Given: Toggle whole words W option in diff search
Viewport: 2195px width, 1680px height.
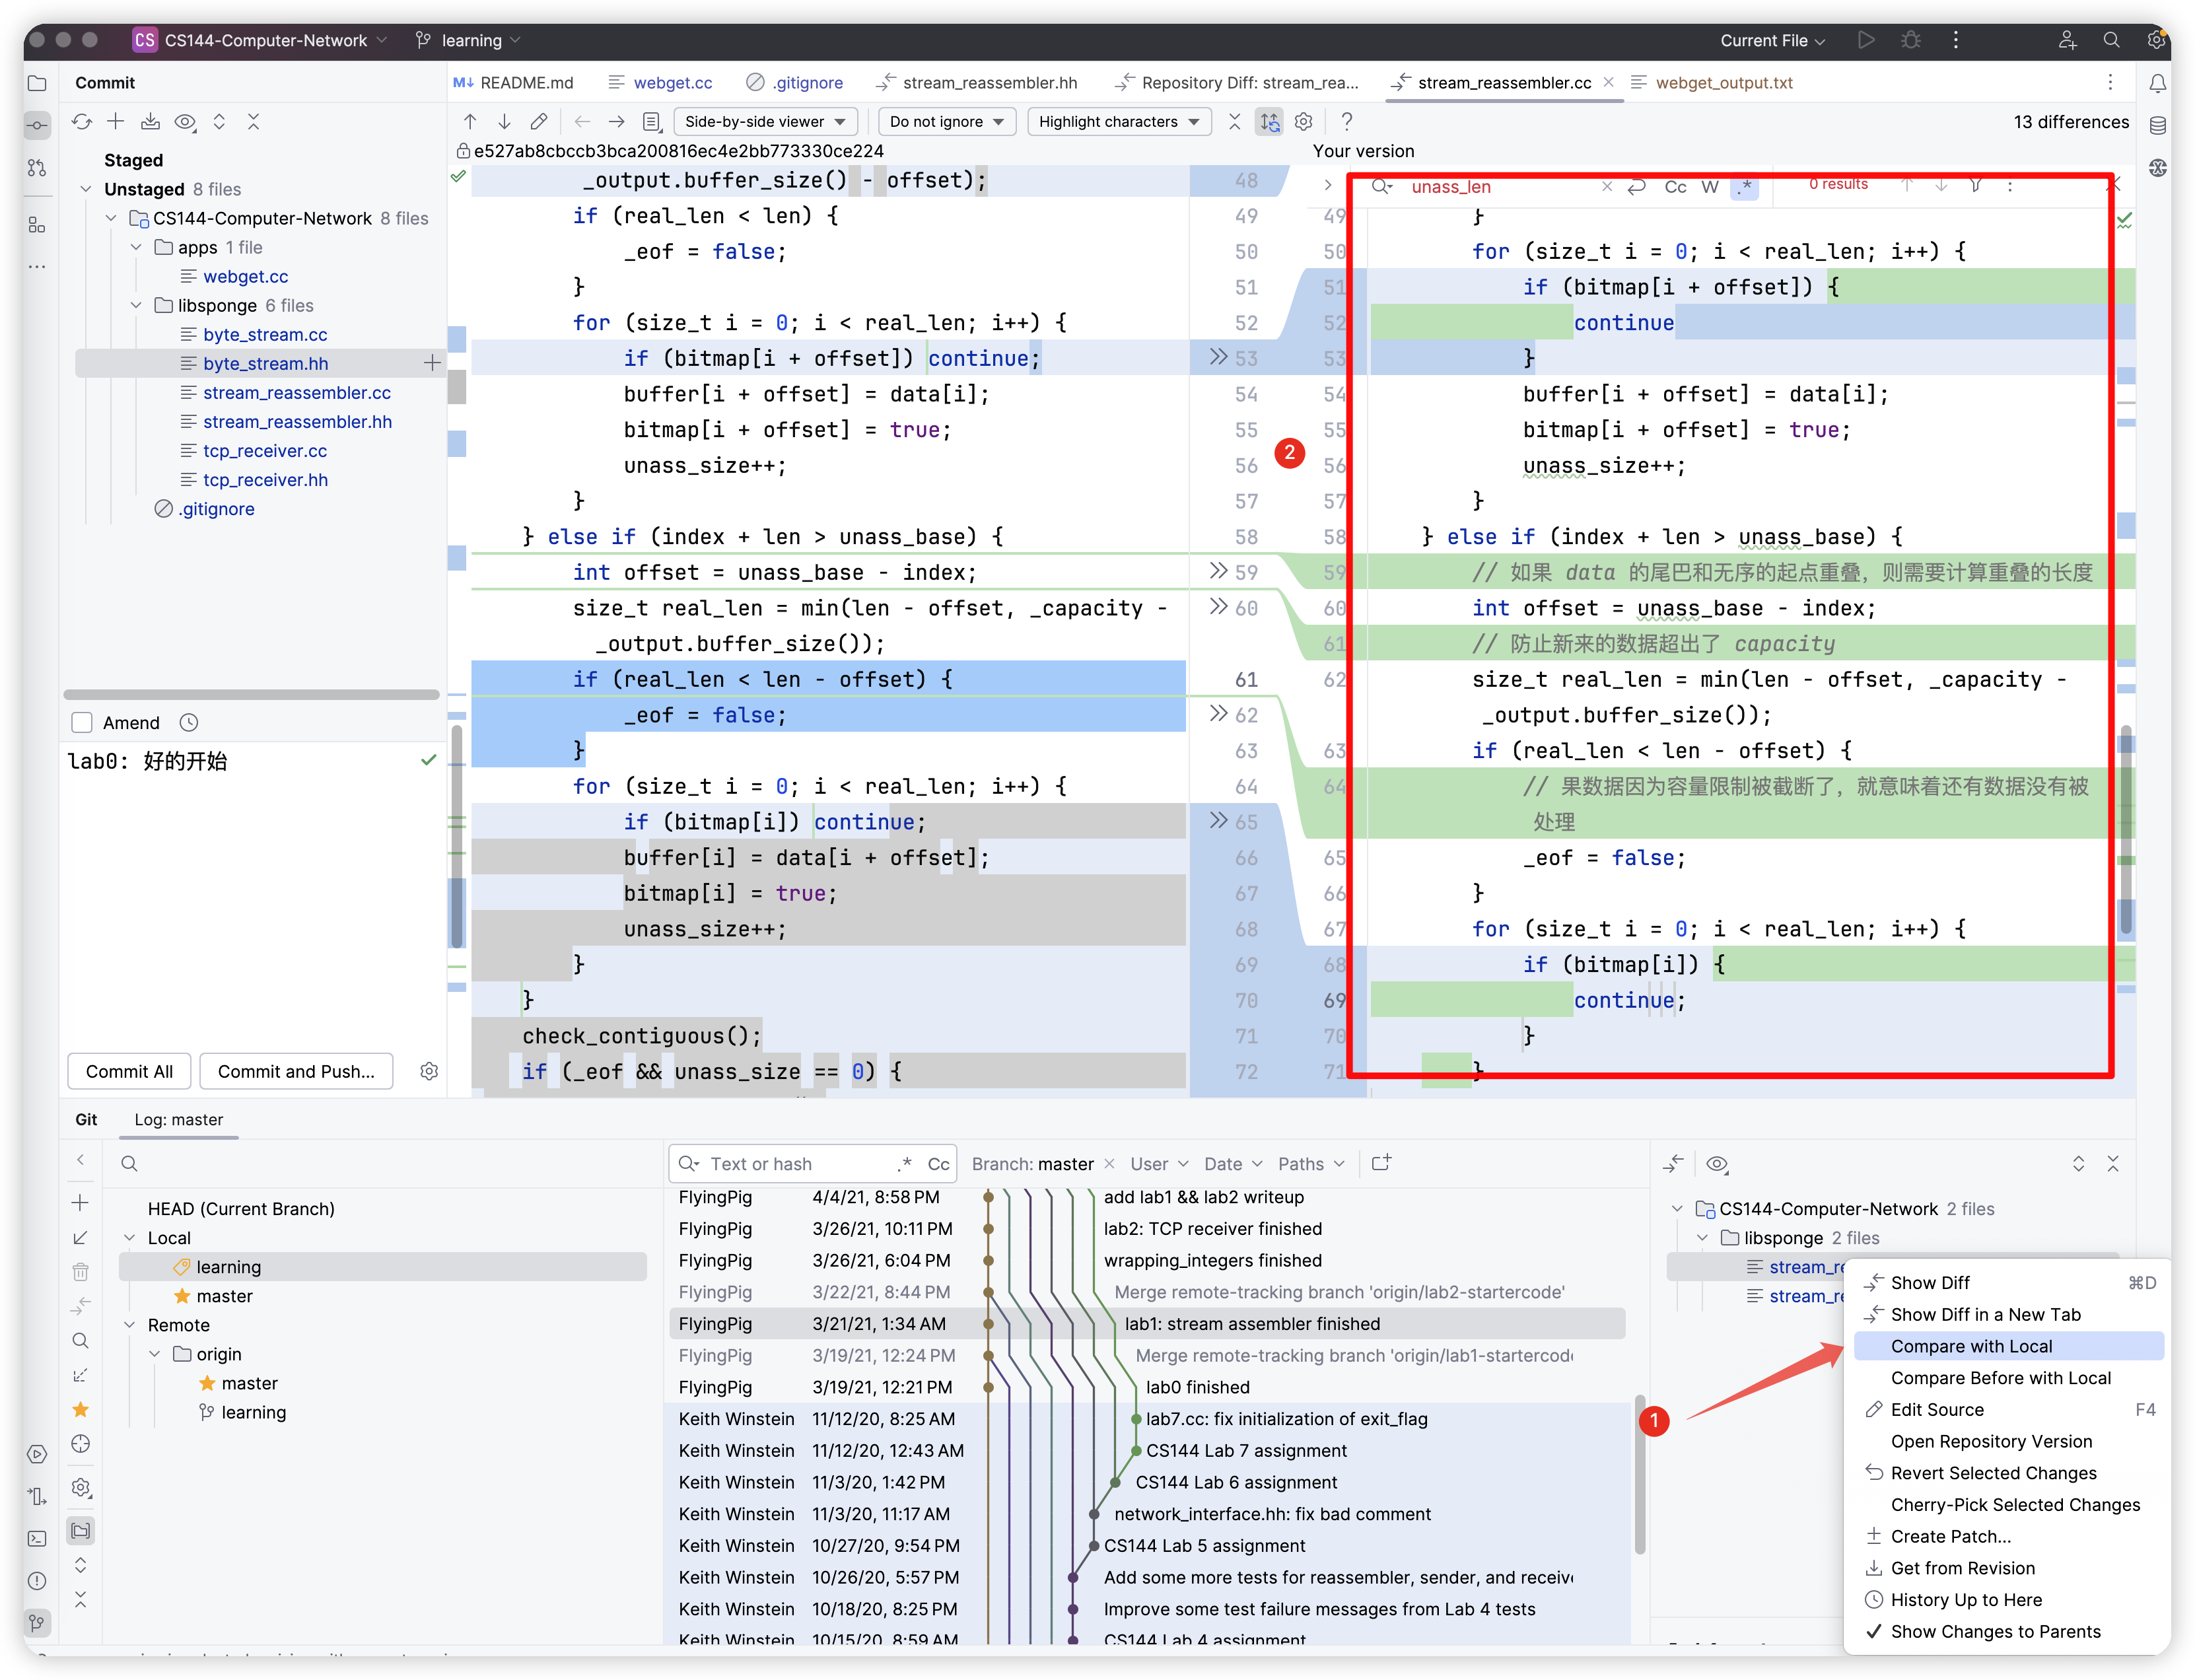Looking at the screenshot, I should 1710,186.
